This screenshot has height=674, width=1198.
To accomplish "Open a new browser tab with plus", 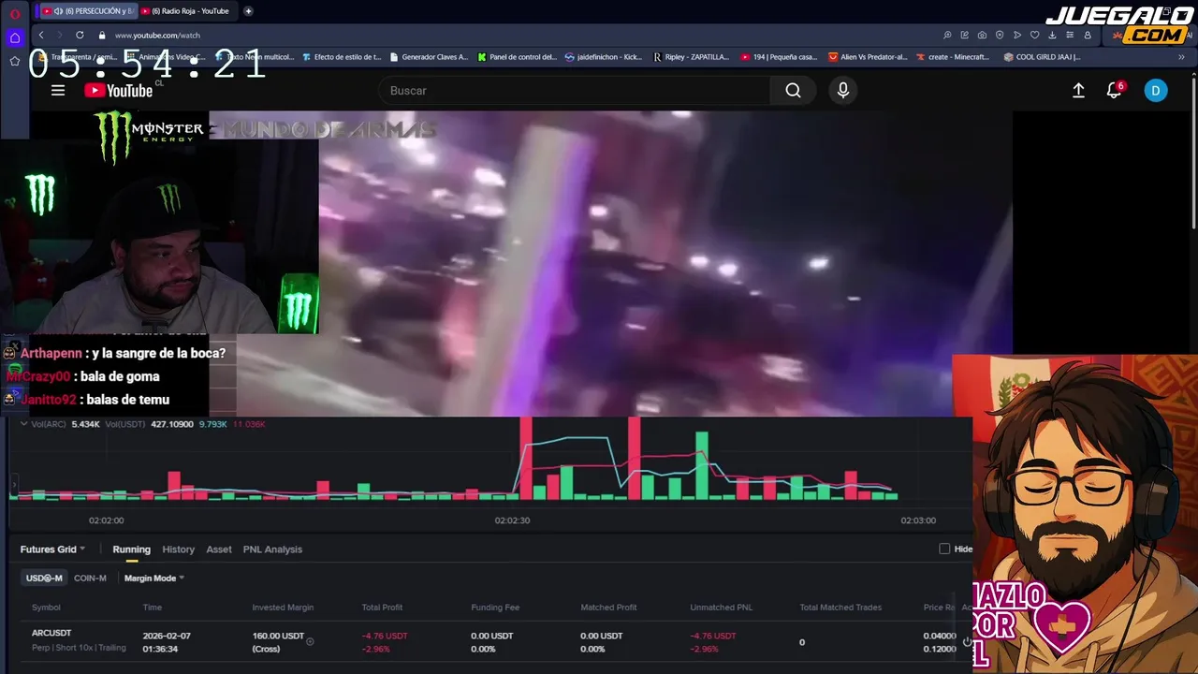I will [248, 11].
